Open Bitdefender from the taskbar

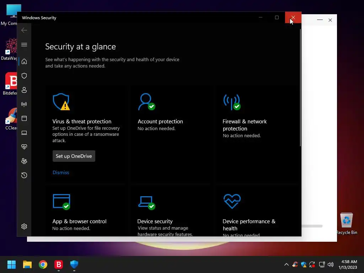tap(59, 264)
